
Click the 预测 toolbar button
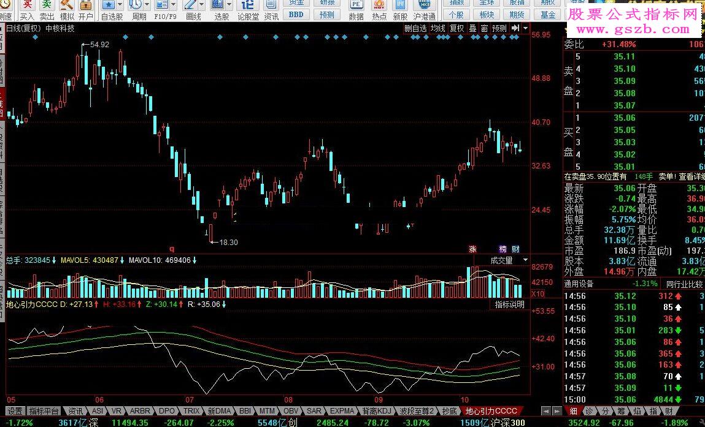[x=327, y=14]
